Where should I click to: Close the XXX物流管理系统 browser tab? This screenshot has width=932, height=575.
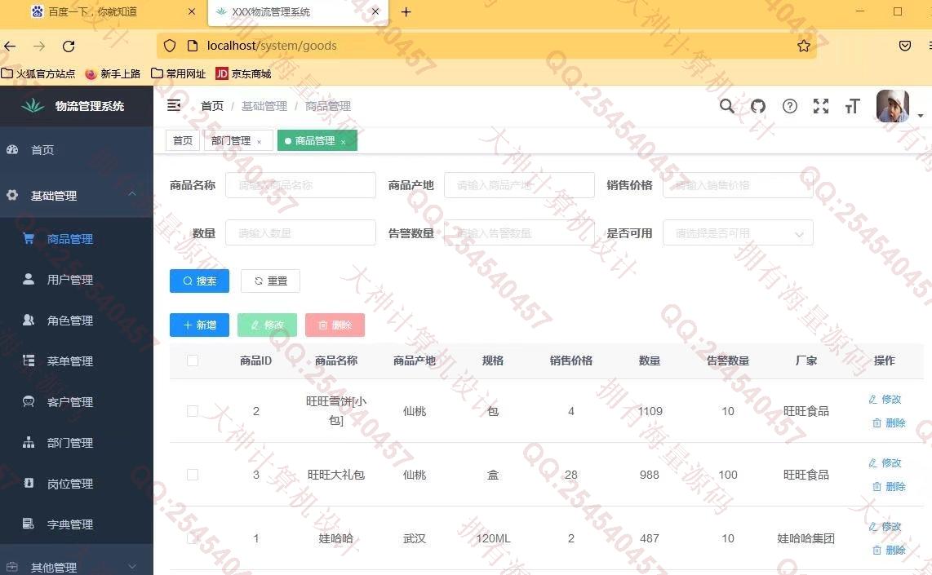point(375,12)
